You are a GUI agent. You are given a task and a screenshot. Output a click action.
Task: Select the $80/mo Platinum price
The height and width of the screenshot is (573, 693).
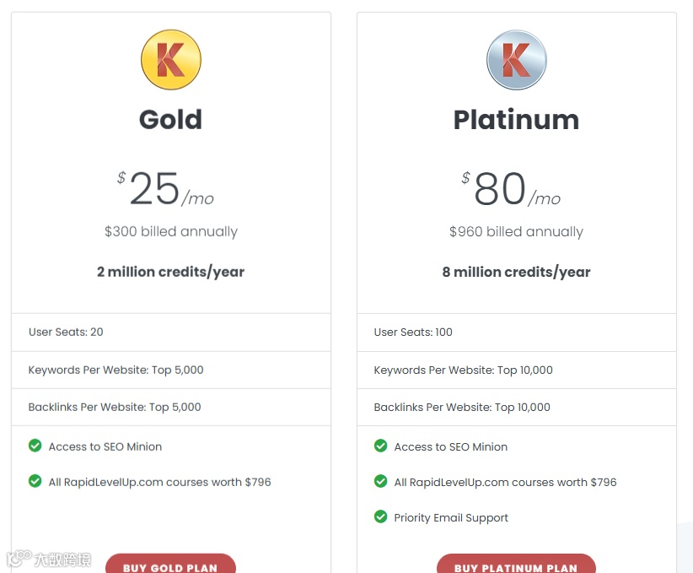512,189
